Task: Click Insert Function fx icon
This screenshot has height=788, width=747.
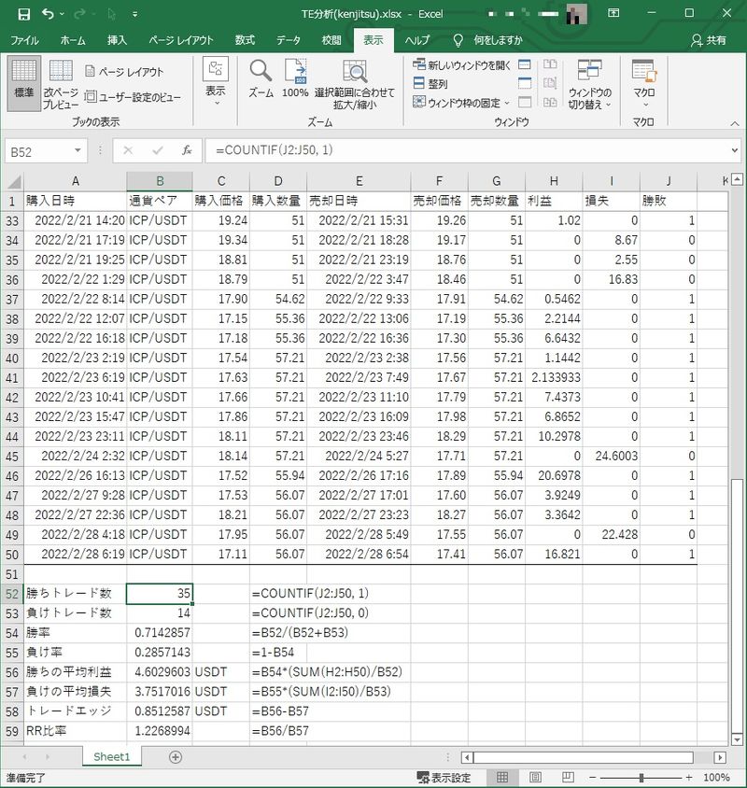Action: pyautogui.click(x=187, y=150)
